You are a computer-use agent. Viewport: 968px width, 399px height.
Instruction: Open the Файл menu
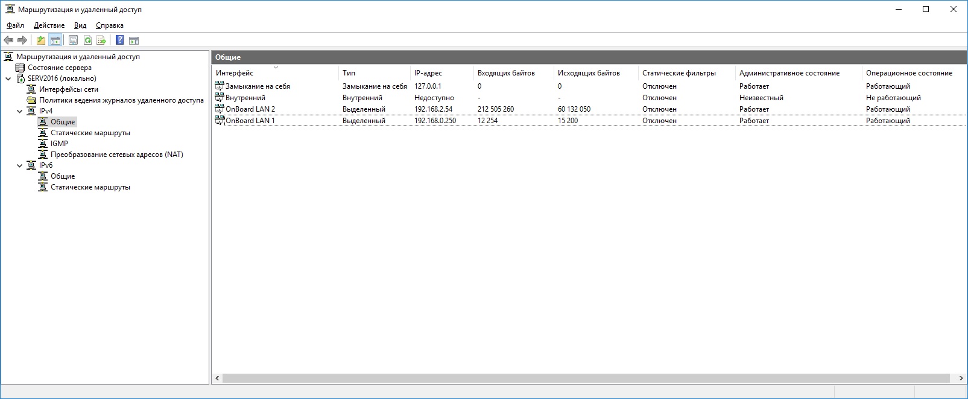click(15, 25)
